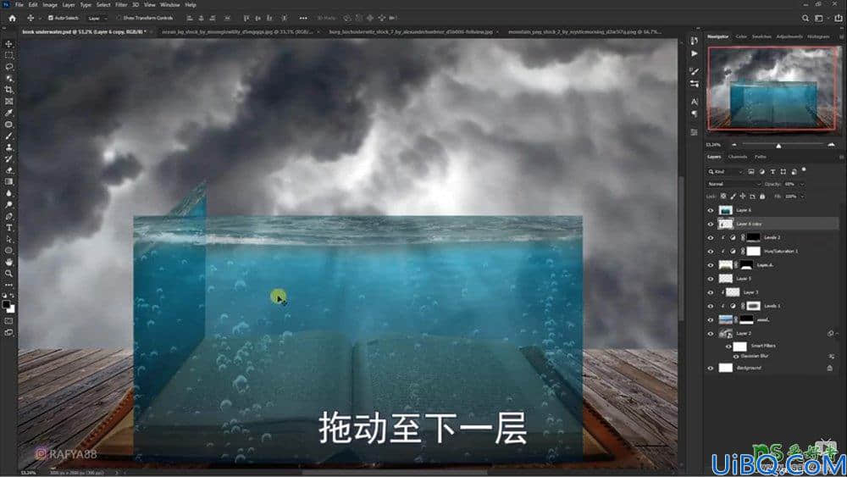The width and height of the screenshot is (847, 477).
Task: Click the Home icon in options bar
Action: [x=12, y=18]
